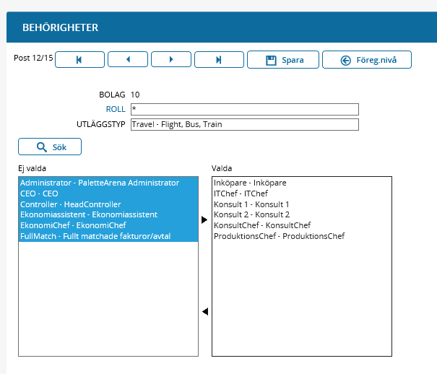This screenshot has width=437, height=374.
Task: Select CEO - CEO in Ej valda
Action: [x=108, y=193]
